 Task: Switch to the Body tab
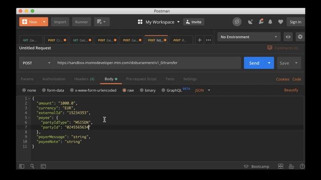[111, 79]
